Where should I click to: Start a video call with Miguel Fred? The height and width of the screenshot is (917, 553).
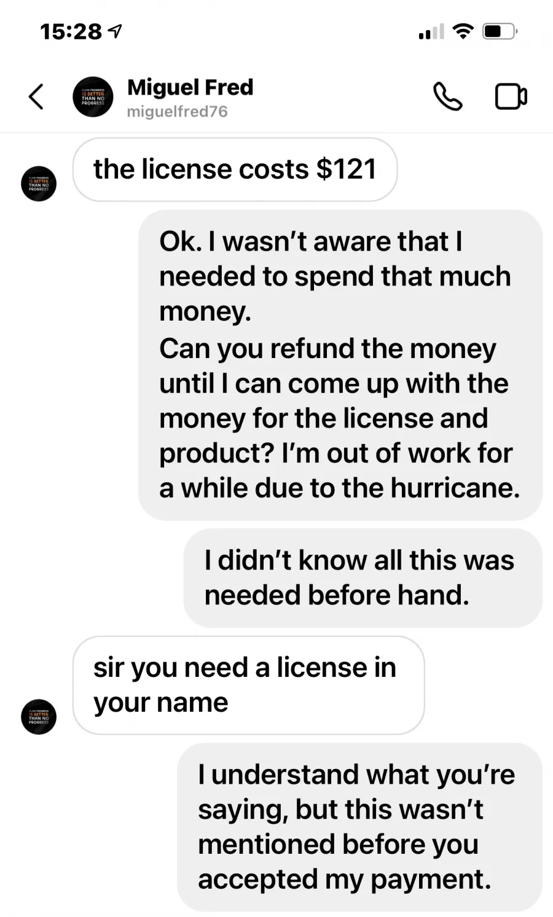pyautogui.click(x=511, y=96)
